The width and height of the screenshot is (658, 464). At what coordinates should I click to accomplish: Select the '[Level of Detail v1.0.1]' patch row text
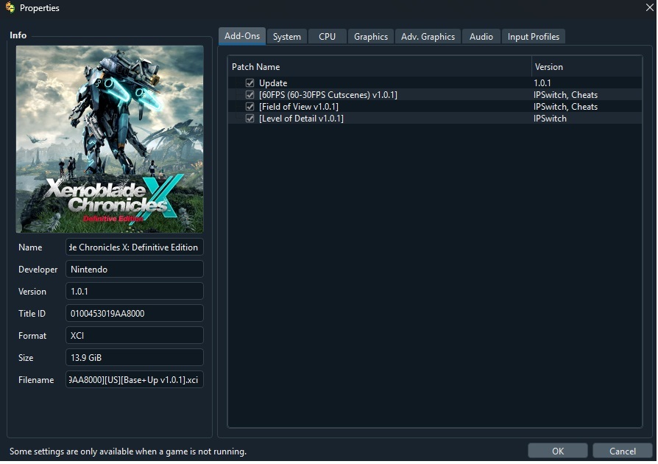[x=301, y=119]
